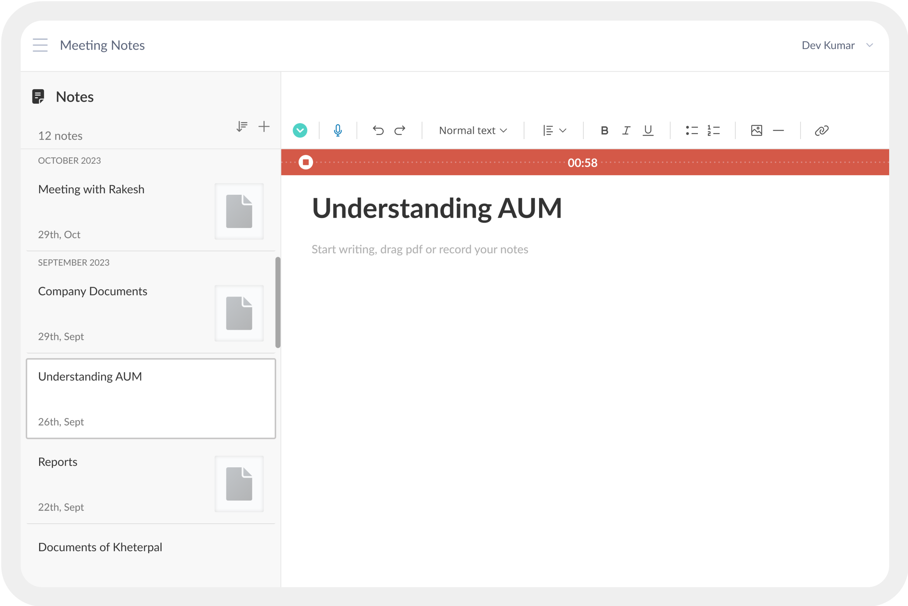Image resolution: width=908 pixels, height=606 pixels.
Task: Click the microphone record icon
Action: 337,131
